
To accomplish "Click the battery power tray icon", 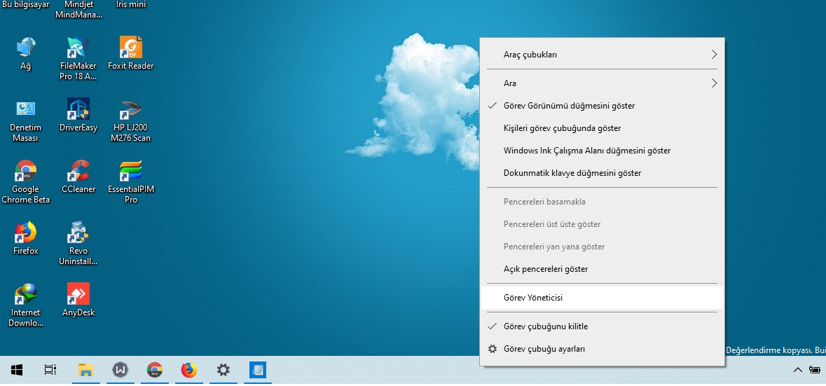I will (816, 370).
